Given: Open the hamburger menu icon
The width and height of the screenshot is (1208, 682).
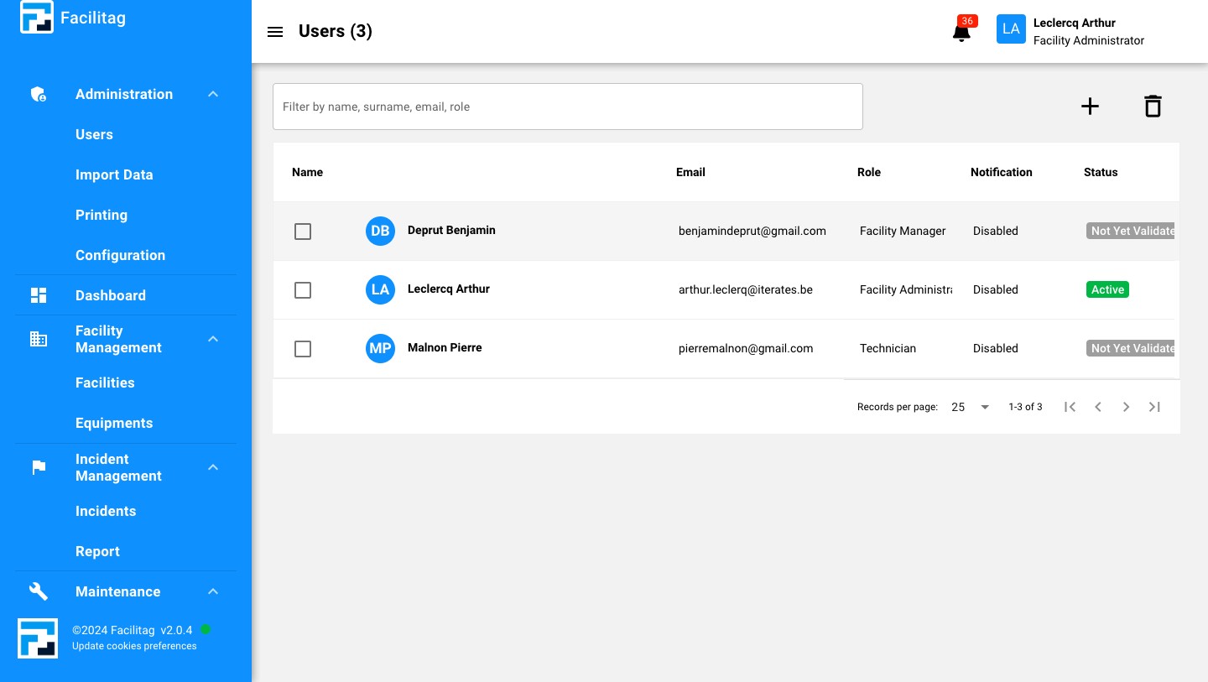Looking at the screenshot, I should coord(275,32).
